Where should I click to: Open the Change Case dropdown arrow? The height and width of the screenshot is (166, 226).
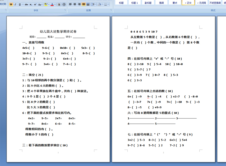[42, 5]
